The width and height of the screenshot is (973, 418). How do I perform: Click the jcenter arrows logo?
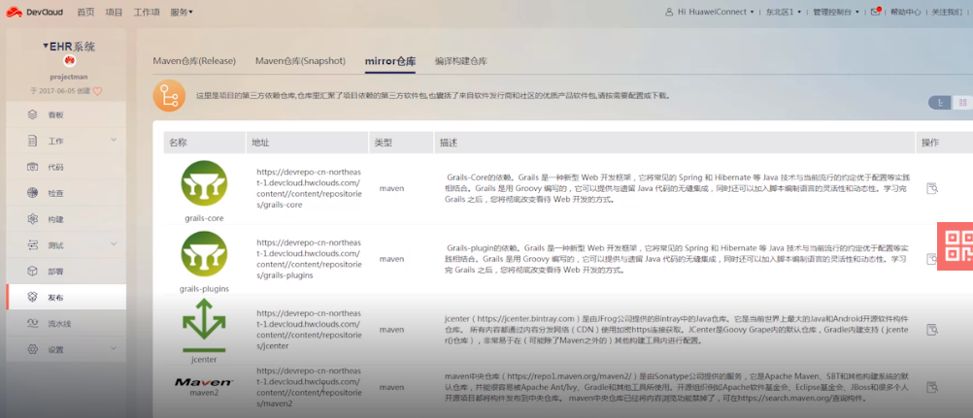click(204, 326)
